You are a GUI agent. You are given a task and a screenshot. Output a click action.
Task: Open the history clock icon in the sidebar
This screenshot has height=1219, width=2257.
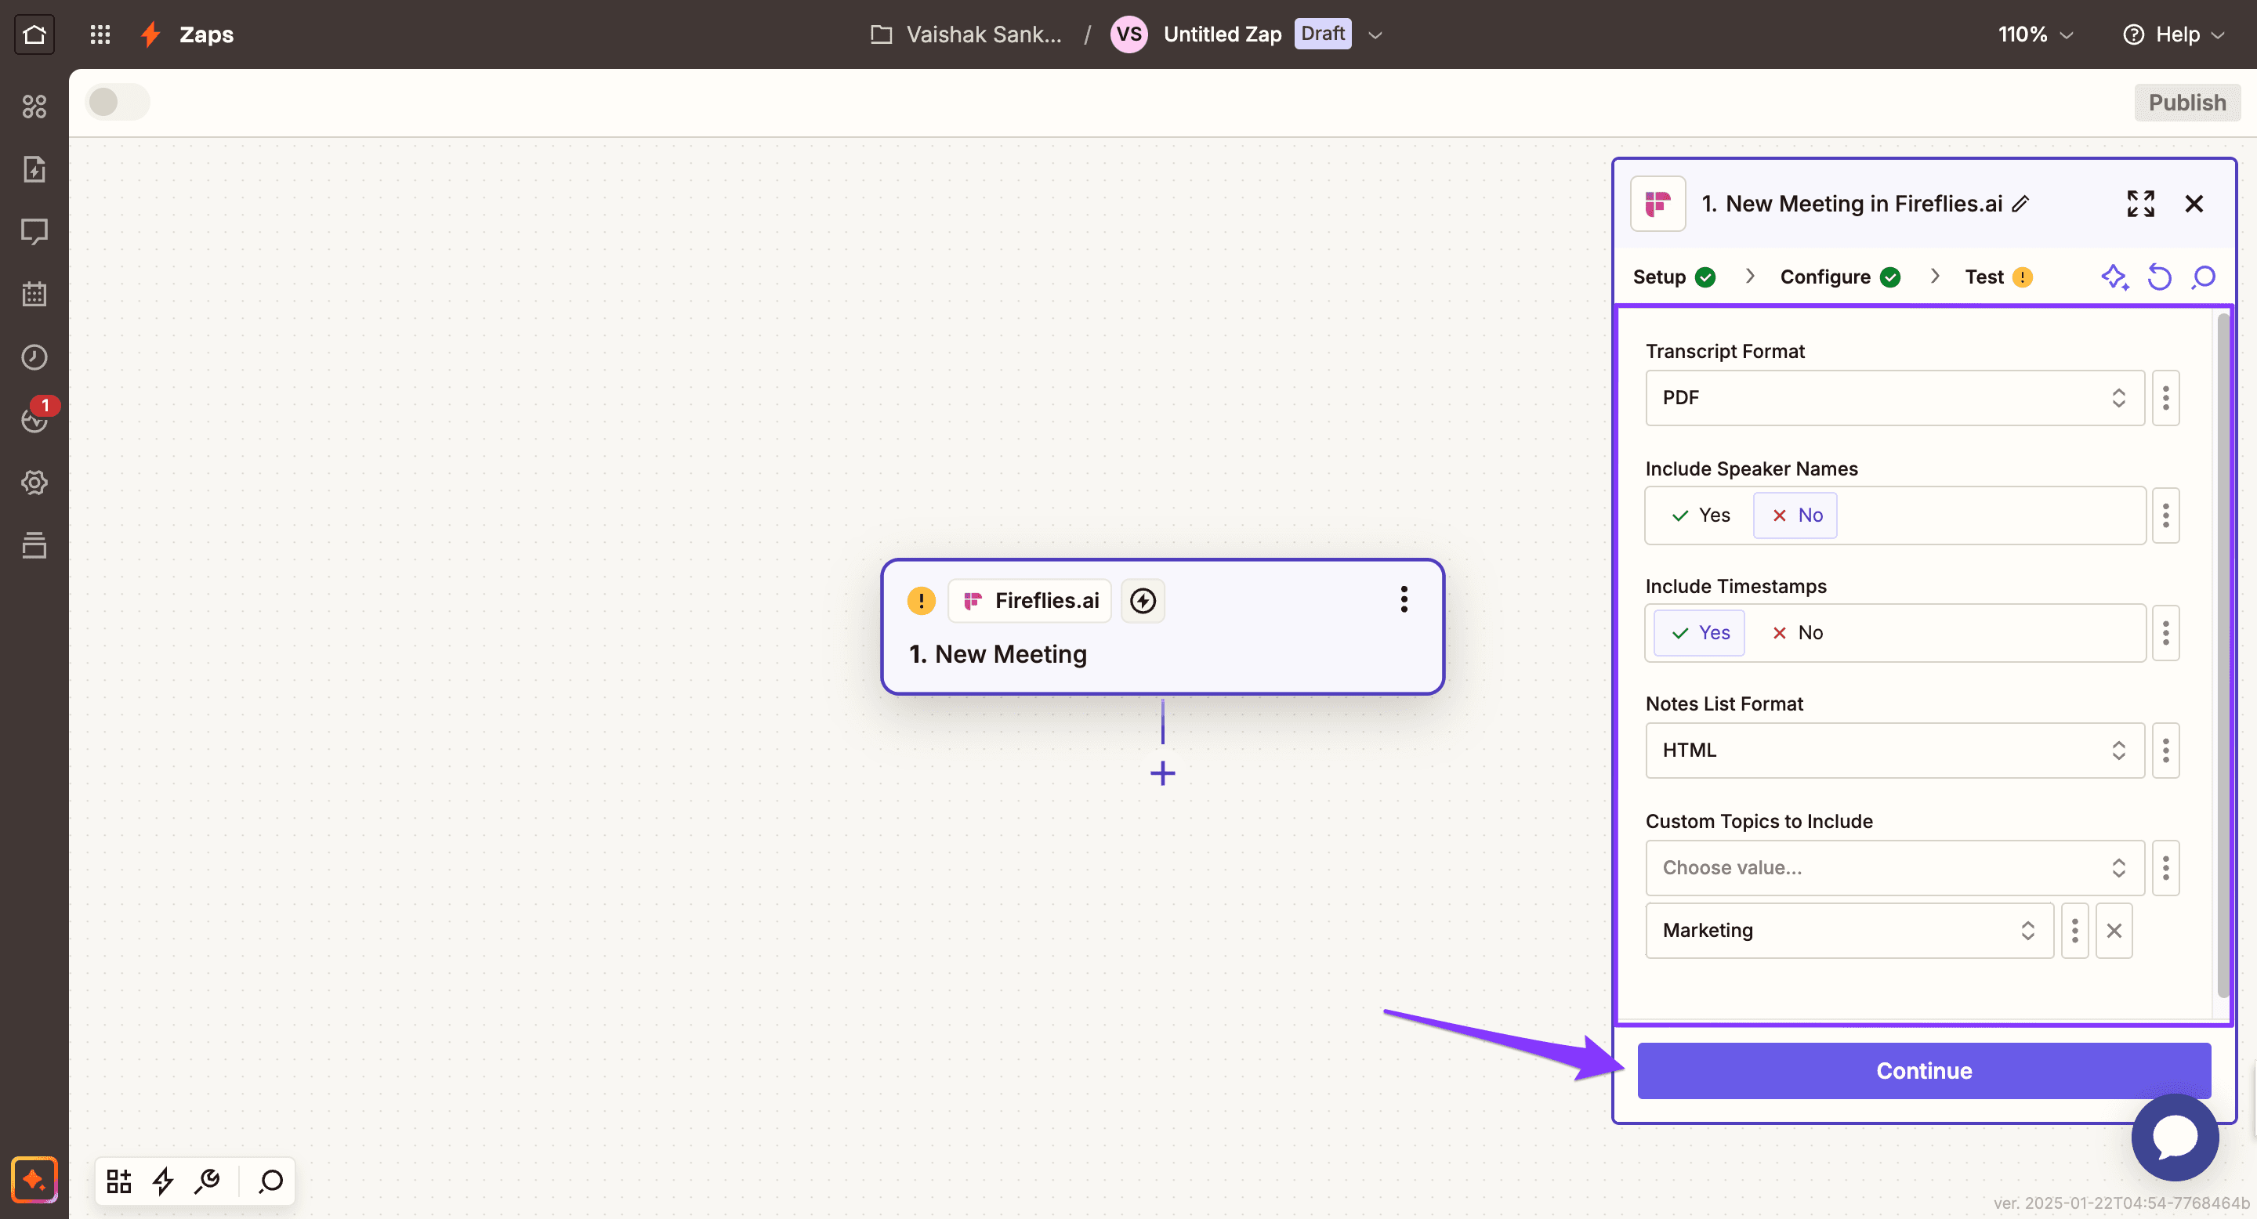[x=34, y=356]
